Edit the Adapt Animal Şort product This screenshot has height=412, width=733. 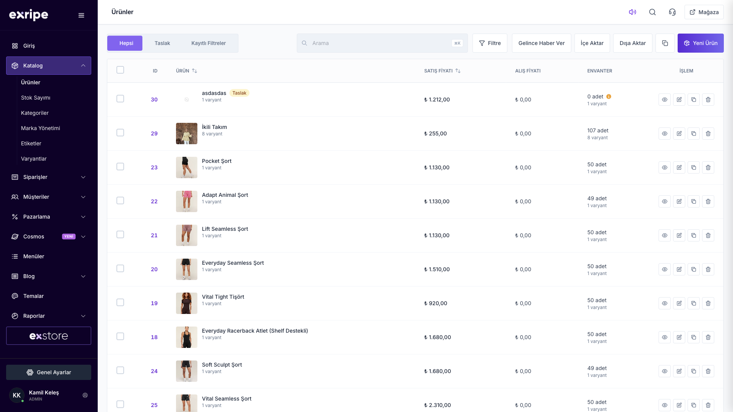coord(679,201)
